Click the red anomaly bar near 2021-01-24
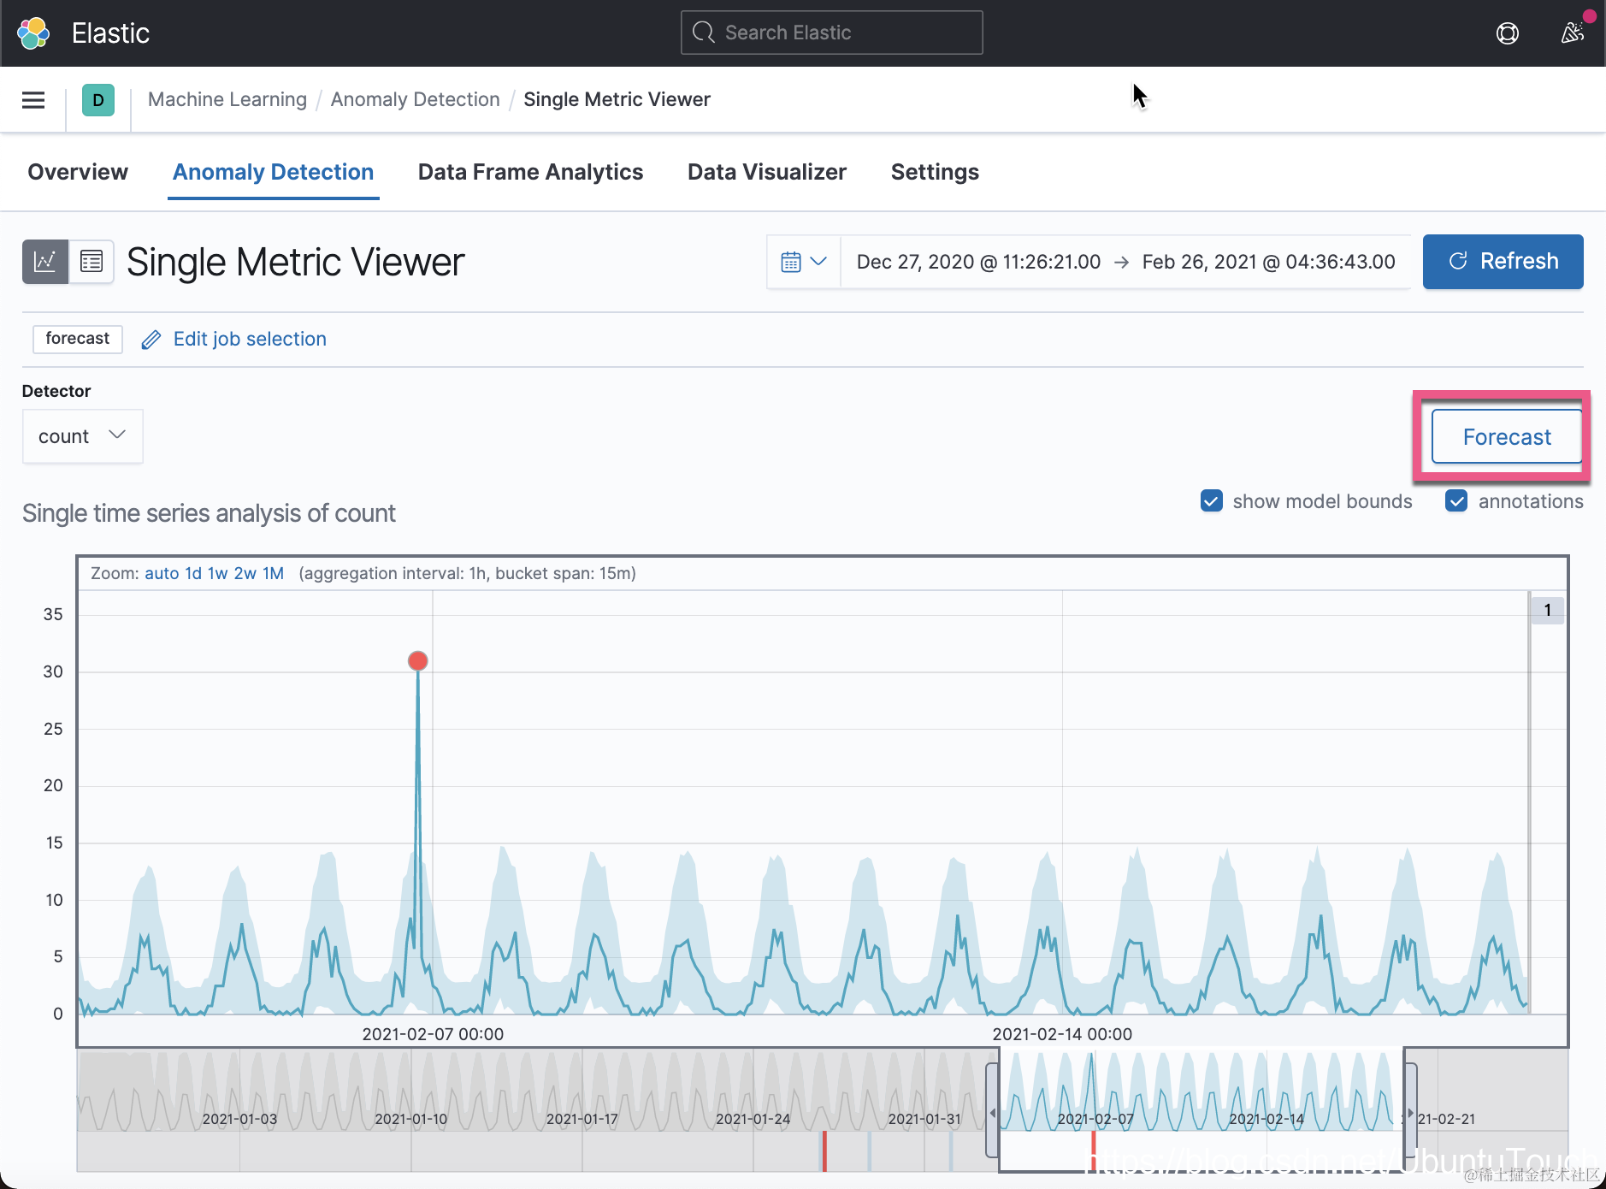The height and width of the screenshot is (1189, 1606). coord(824,1151)
